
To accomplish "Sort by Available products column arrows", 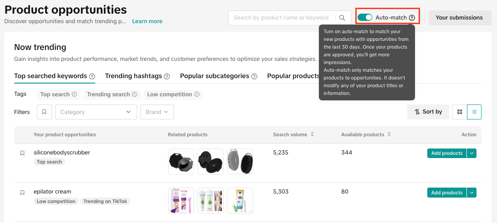I will pos(389,134).
